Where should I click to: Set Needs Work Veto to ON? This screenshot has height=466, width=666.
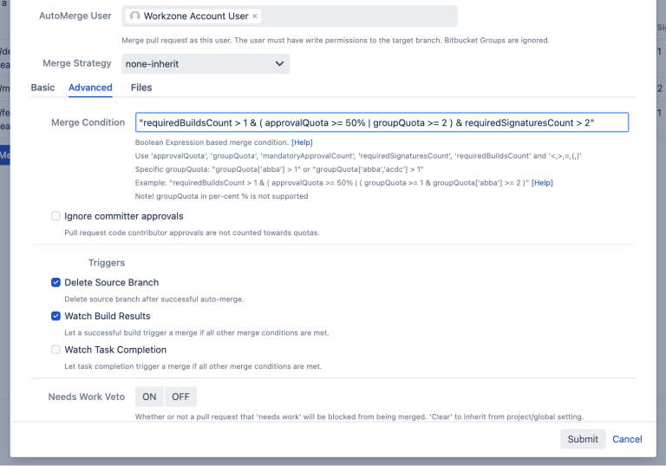(150, 397)
